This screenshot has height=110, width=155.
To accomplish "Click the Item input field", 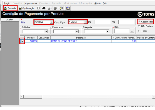I will (122, 31).
